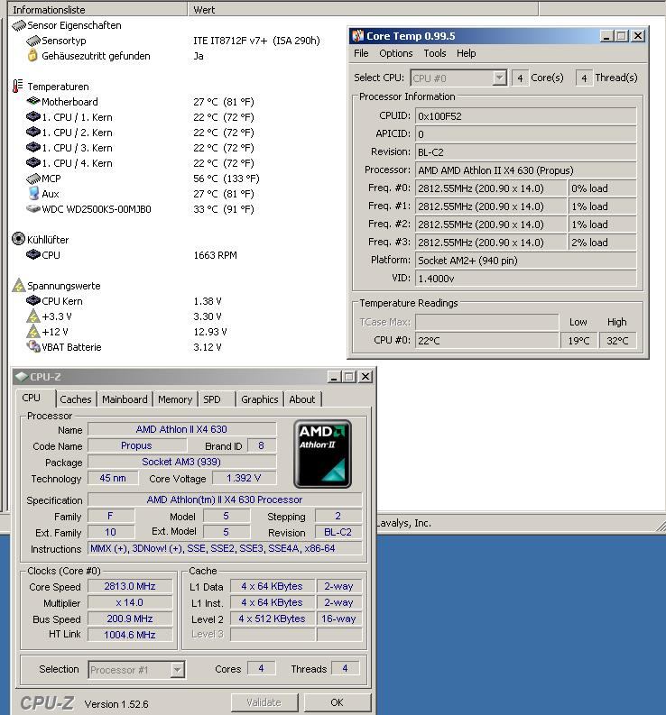Click the Informationsliste column header
The image size is (666, 715).
(97, 9)
